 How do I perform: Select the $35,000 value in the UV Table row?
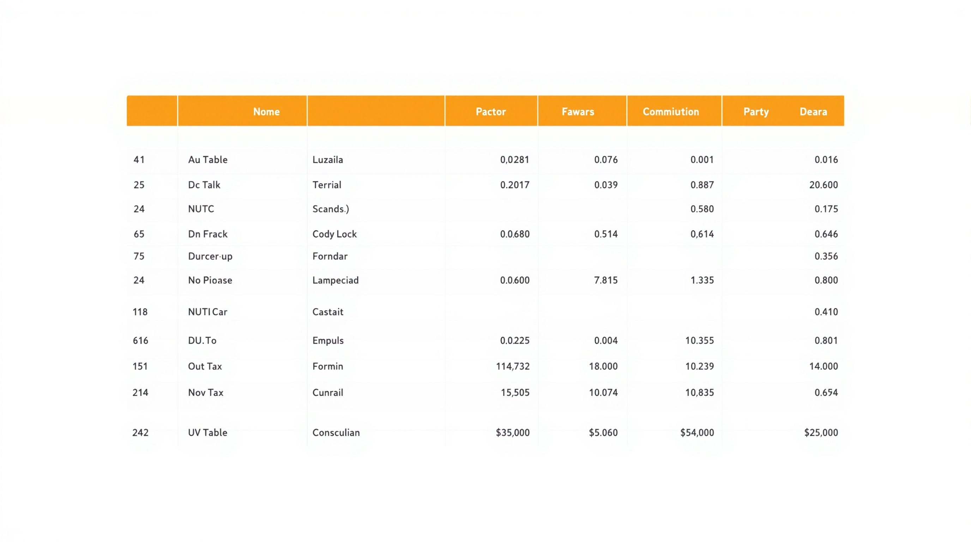[x=512, y=432]
